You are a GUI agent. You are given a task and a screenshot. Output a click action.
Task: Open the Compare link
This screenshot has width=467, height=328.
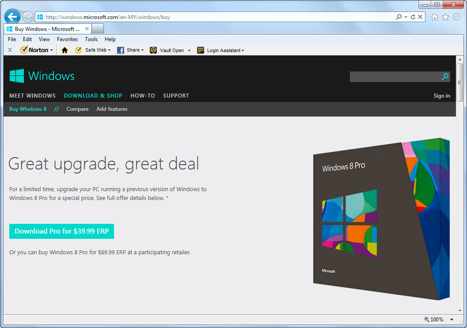coord(77,109)
